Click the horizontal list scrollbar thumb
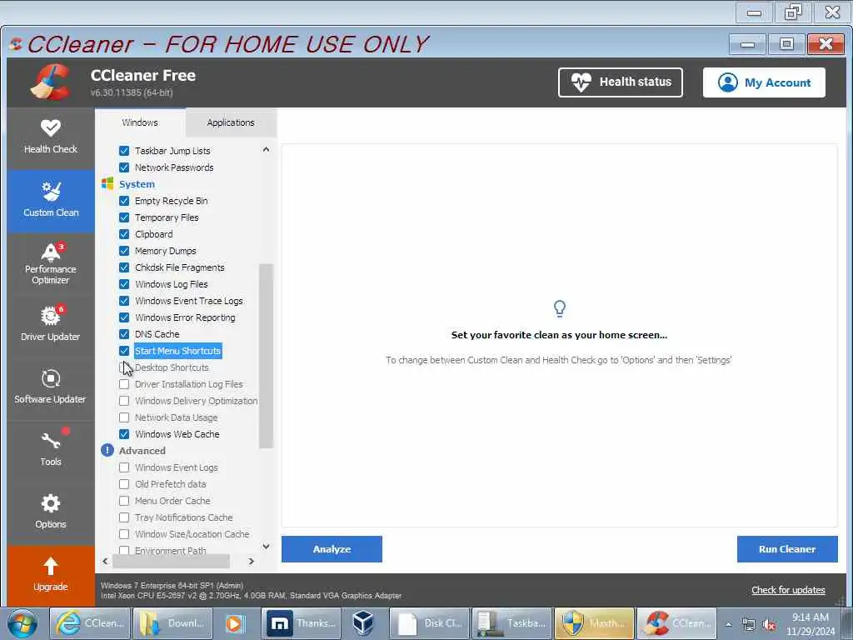Viewport: 853px width, 640px height. point(171,561)
